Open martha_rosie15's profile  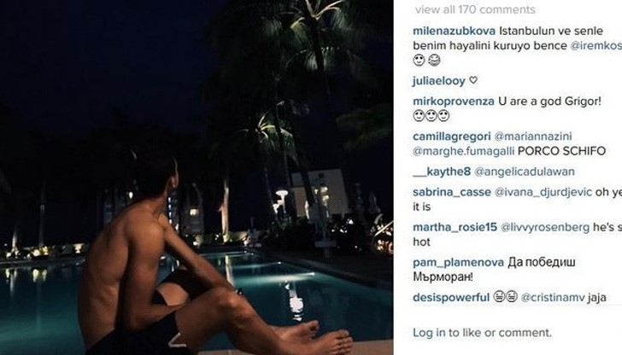[x=455, y=227]
